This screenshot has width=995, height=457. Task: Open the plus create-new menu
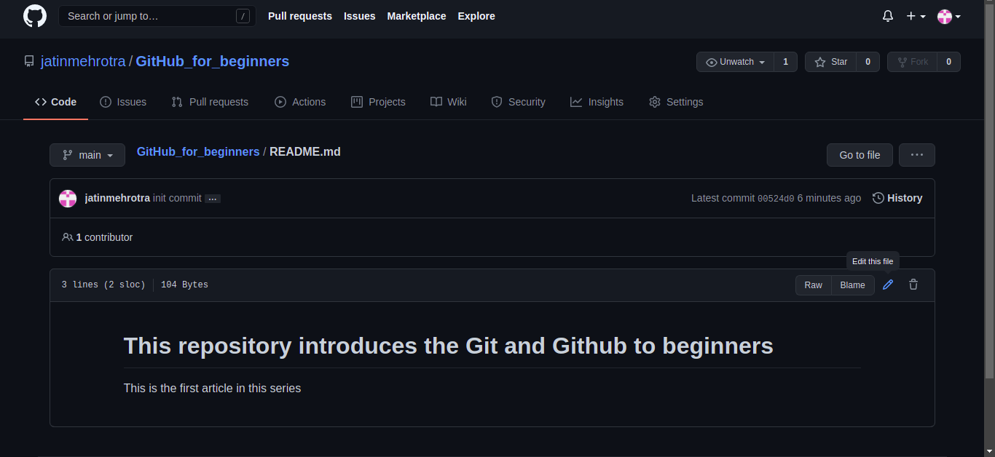click(x=916, y=16)
